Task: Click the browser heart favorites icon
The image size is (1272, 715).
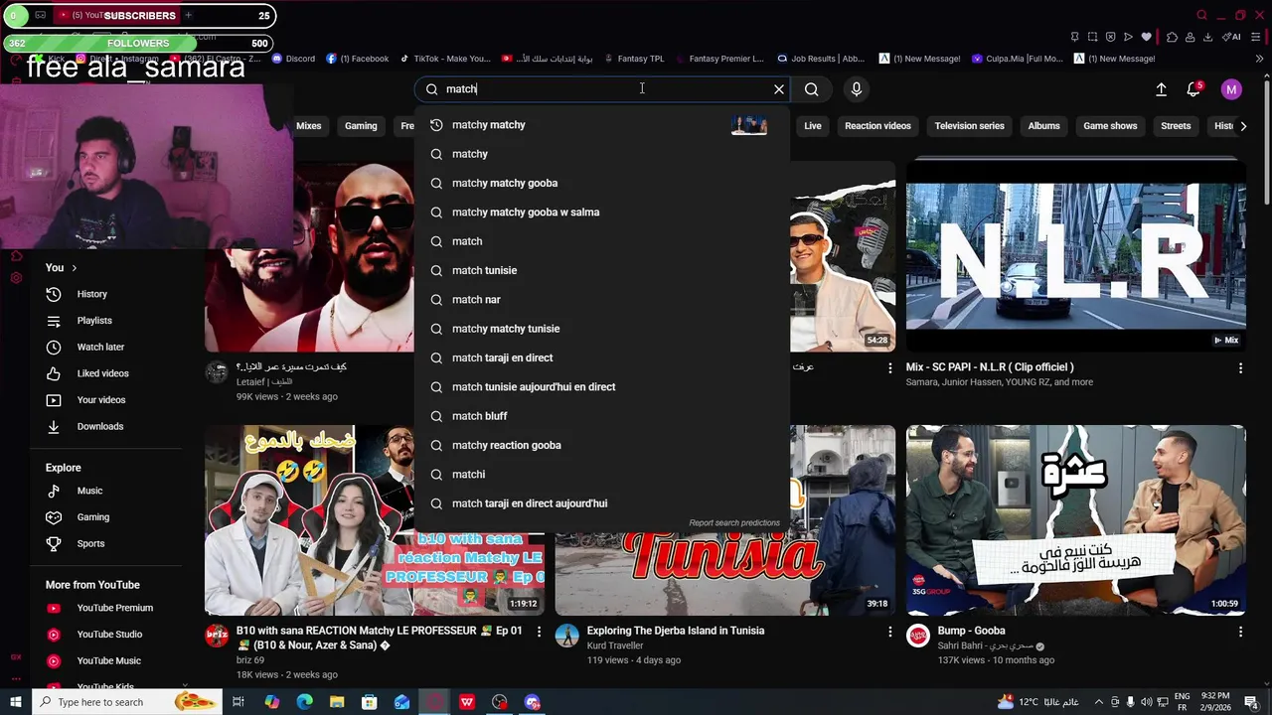Action: click(1146, 38)
